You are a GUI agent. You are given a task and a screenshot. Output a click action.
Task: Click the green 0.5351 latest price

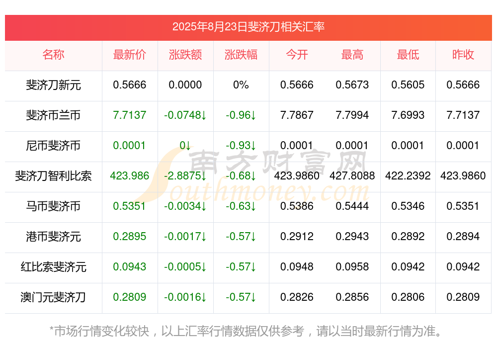[129, 206]
